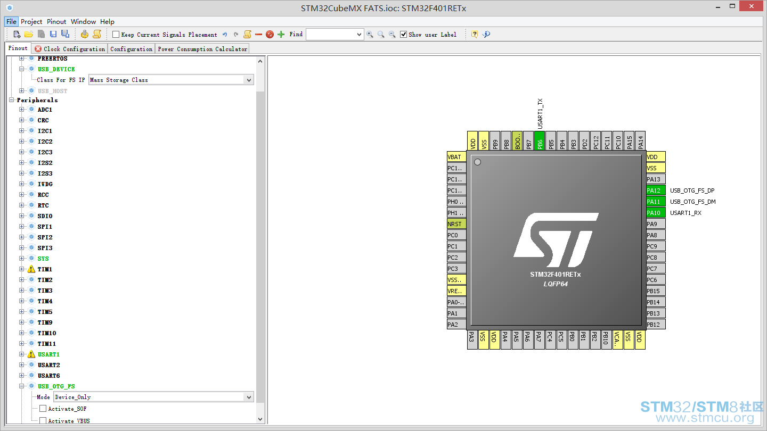
Task: Click the green plus toolbar icon
Action: coord(281,35)
